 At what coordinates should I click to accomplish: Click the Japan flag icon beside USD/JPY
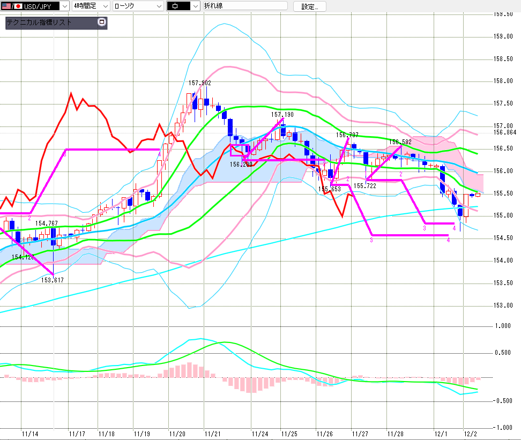[17, 6]
